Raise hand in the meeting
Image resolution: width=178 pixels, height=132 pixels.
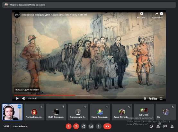84,126
